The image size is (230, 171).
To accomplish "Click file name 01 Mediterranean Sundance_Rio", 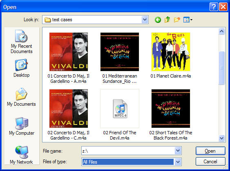I will 120,78.
